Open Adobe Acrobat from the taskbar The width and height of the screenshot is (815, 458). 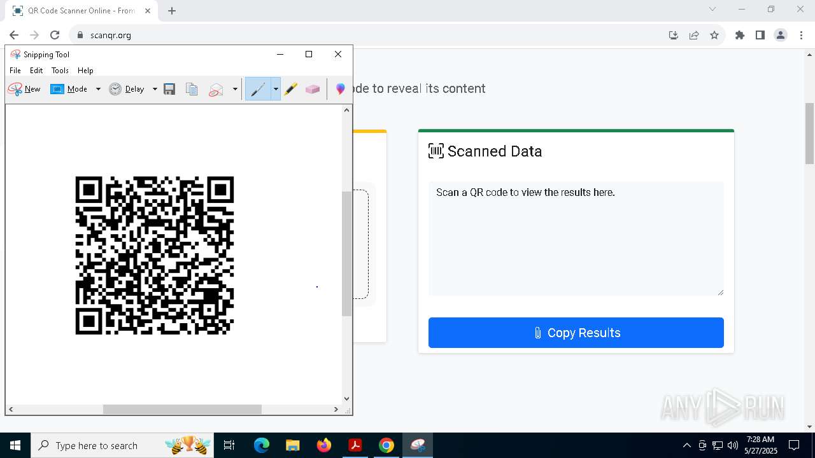point(355,445)
